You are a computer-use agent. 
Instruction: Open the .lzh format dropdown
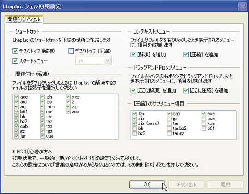107,61
